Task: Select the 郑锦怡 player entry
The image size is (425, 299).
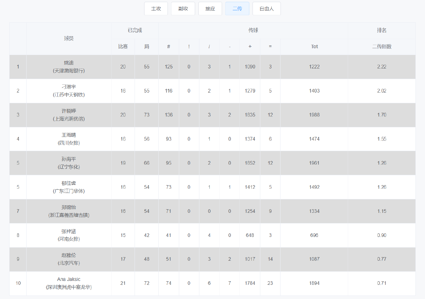Action: click(x=69, y=207)
